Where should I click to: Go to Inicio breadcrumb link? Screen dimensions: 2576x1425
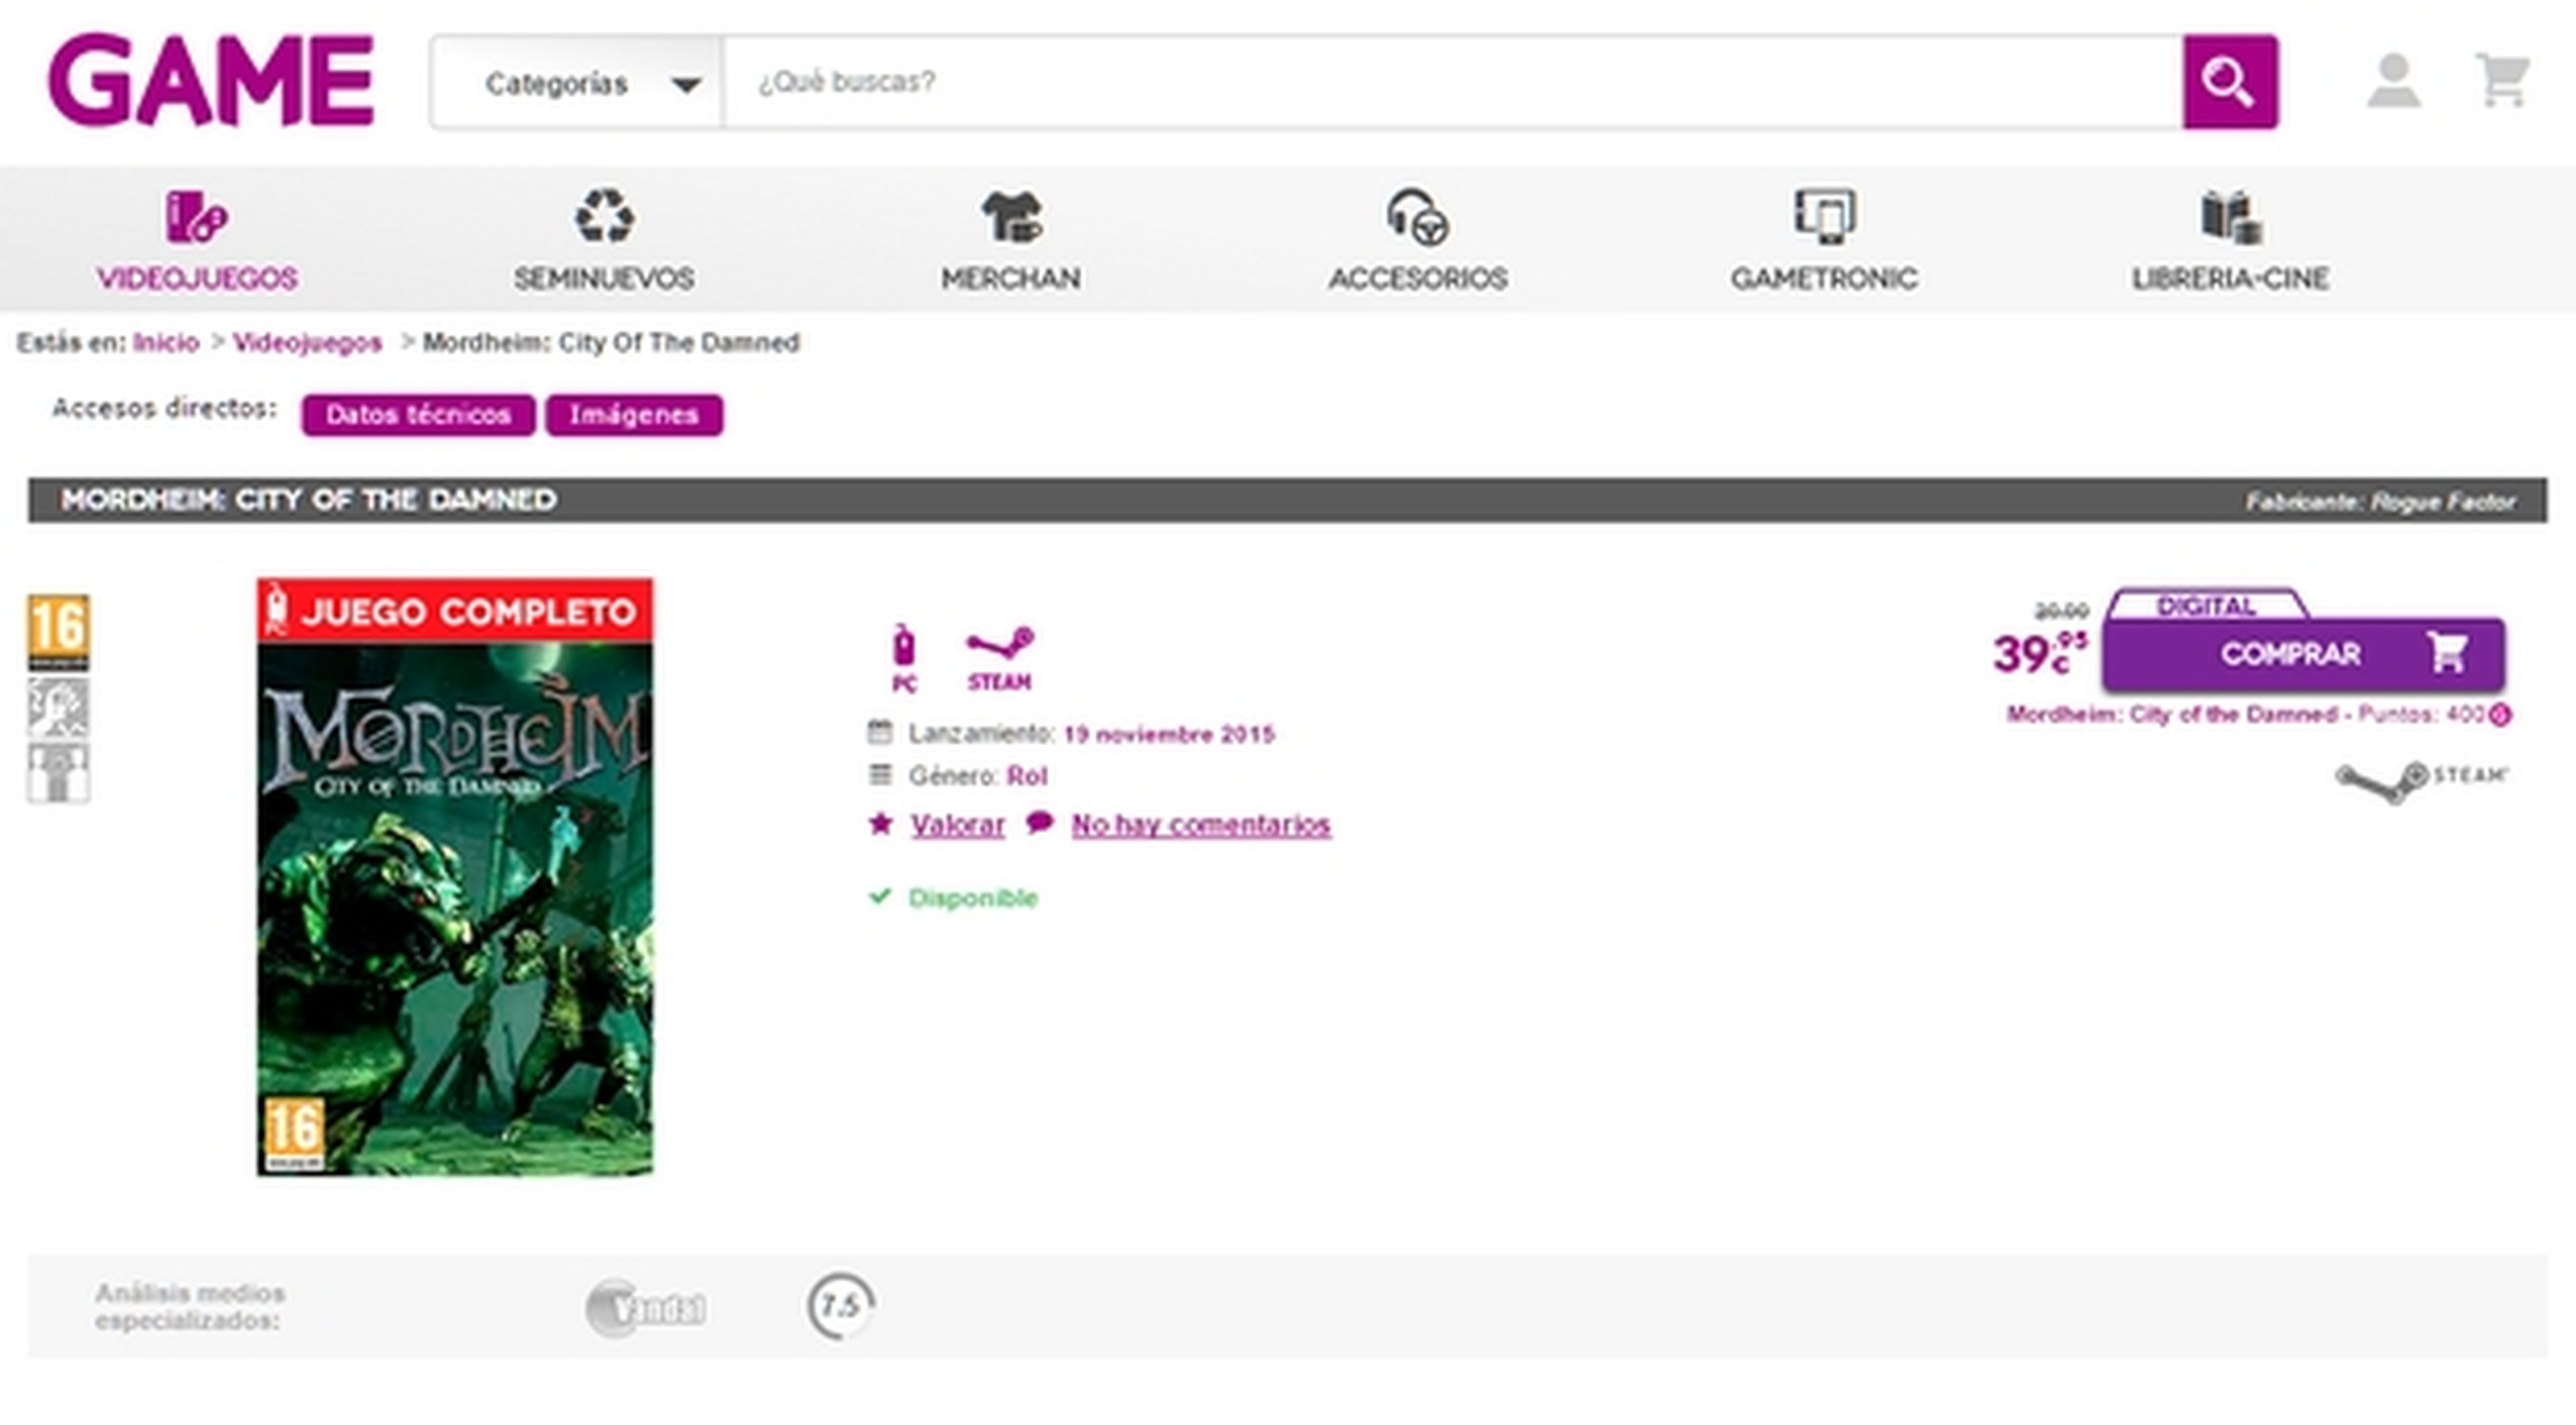pos(166,343)
